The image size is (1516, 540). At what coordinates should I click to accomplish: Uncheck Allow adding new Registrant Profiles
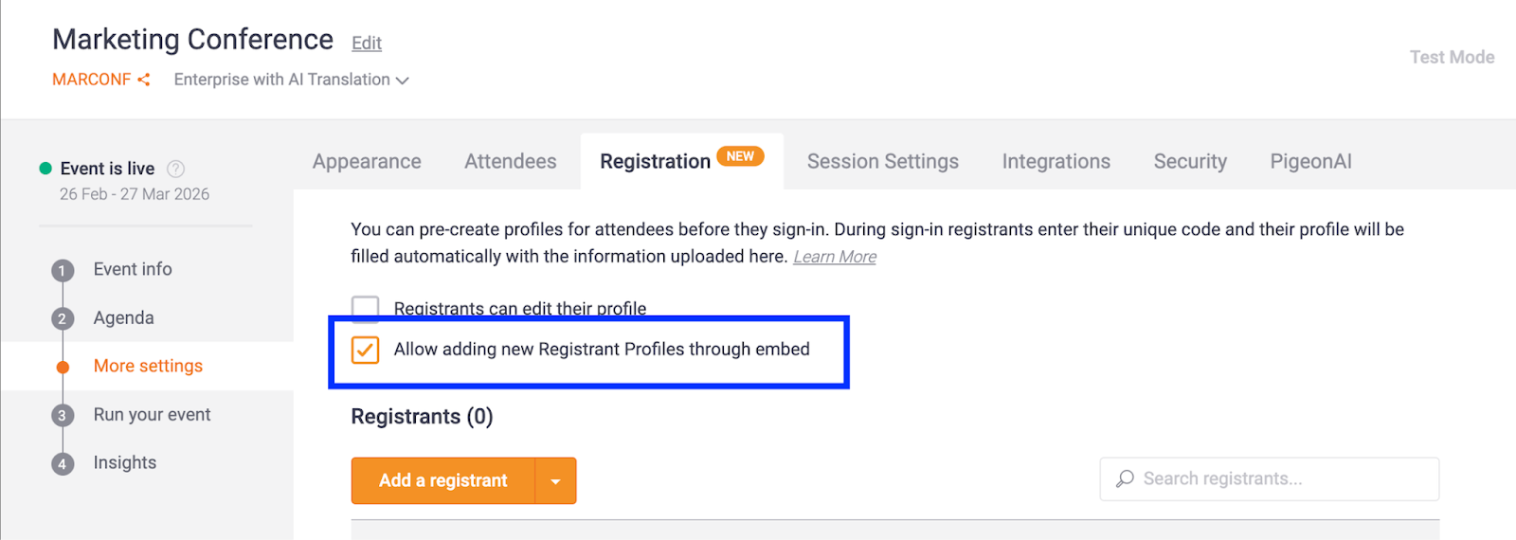(x=365, y=350)
